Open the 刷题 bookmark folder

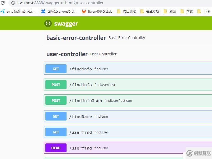coord(170,12)
